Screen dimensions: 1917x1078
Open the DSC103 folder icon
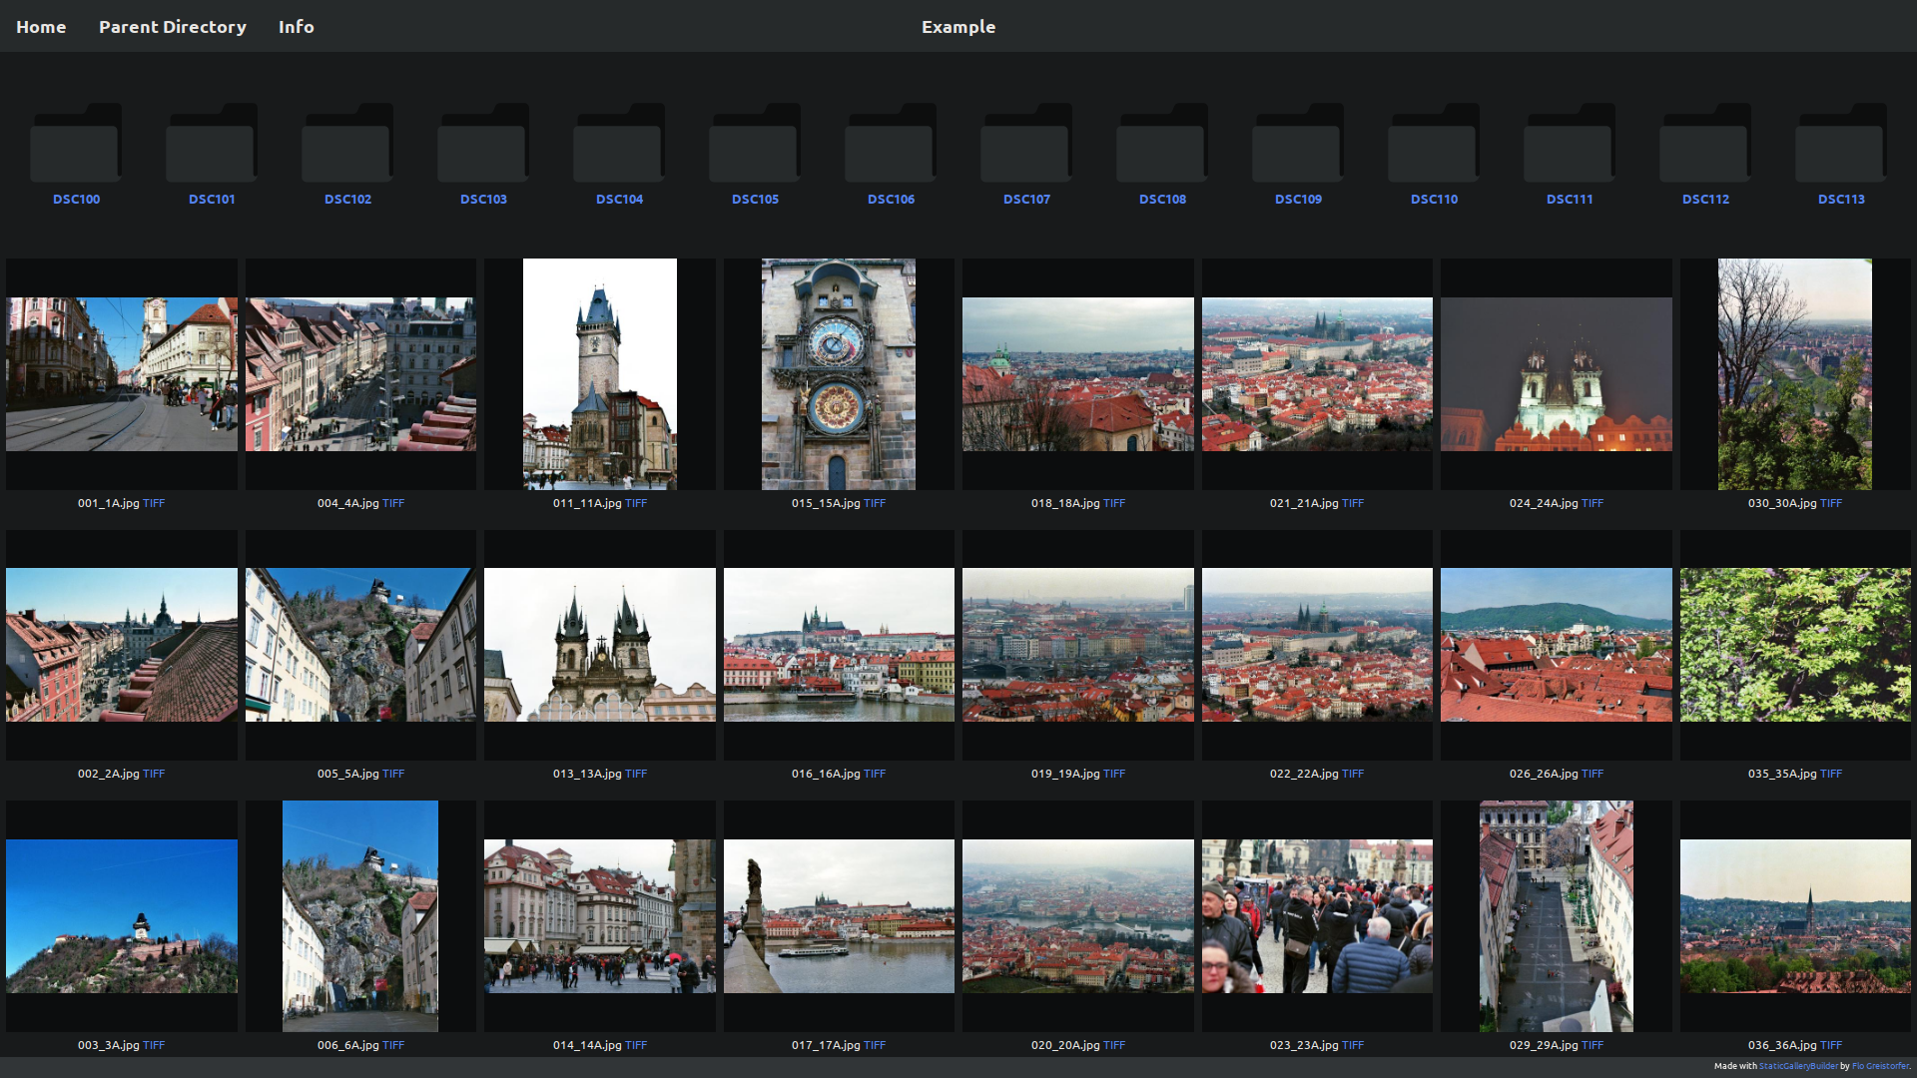483,144
